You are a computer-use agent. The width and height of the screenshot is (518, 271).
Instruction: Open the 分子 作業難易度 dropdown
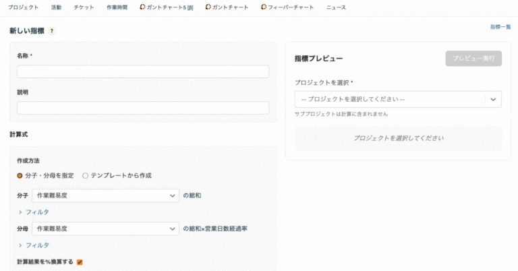pos(105,195)
